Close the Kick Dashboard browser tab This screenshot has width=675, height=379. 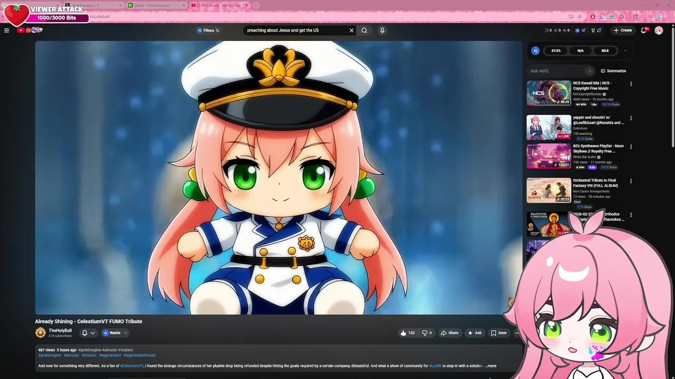pos(184,5)
